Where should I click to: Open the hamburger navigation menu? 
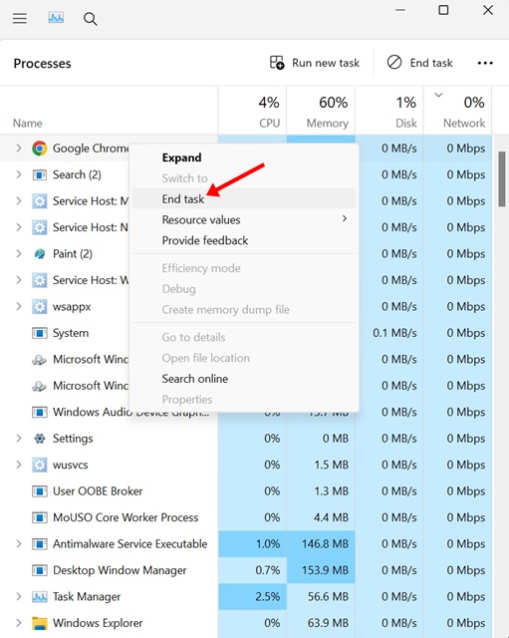click(20, 18)
